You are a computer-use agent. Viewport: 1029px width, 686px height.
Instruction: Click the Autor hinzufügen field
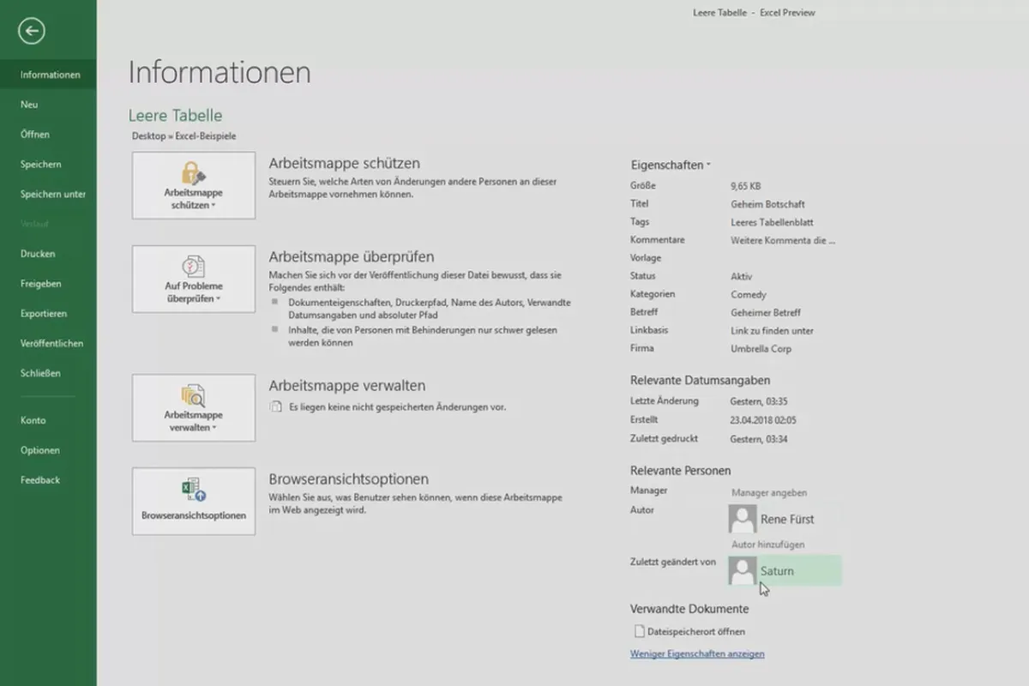point(767,545)
